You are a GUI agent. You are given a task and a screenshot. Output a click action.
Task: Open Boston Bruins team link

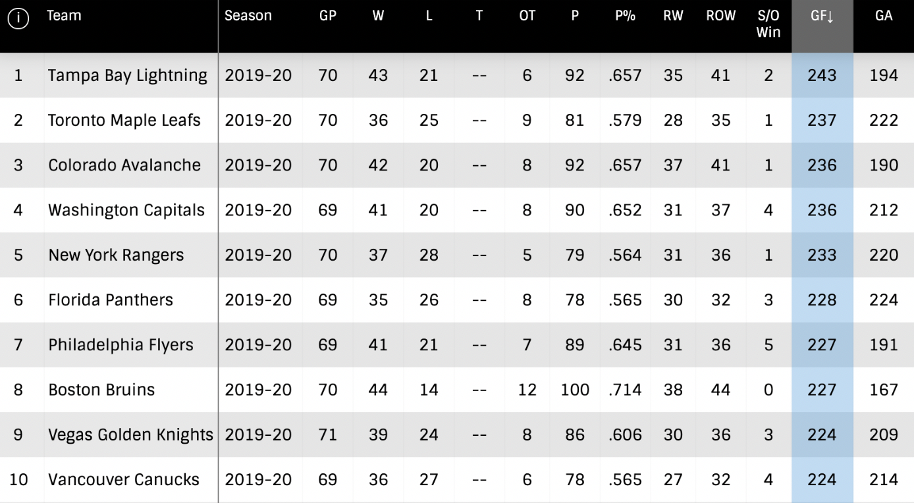pos(101,390)
